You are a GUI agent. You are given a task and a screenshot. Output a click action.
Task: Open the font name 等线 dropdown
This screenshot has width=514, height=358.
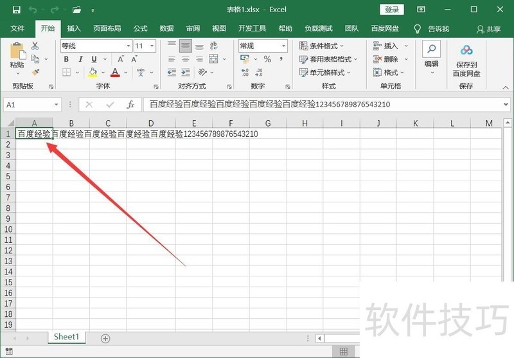tap(128, 46)
